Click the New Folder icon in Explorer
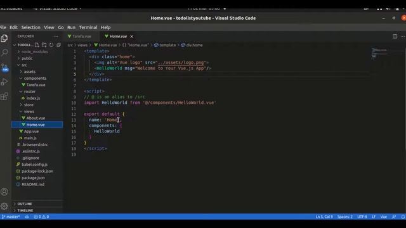 click(x=44, y=45)
